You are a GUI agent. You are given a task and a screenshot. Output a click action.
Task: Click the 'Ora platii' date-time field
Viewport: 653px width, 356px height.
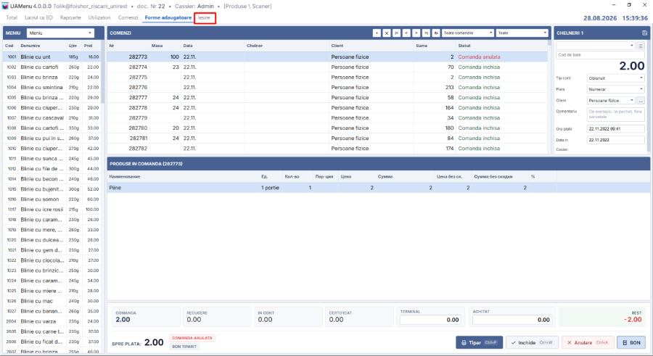tap(615, 128)
